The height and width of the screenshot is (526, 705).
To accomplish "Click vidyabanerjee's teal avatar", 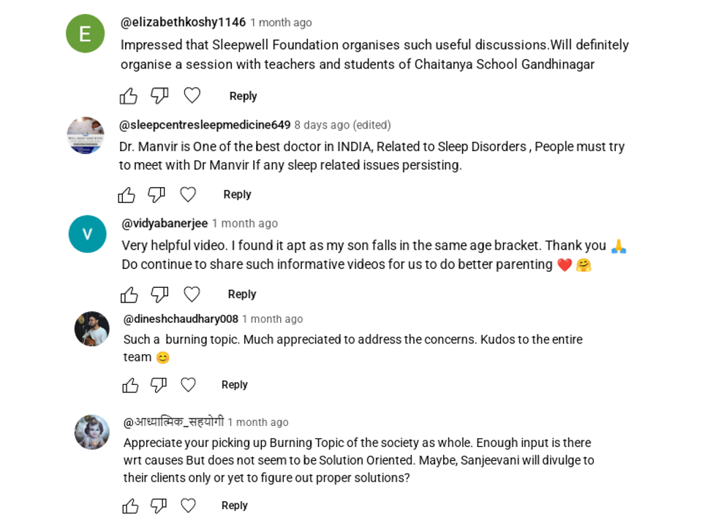I will [87, 234].
